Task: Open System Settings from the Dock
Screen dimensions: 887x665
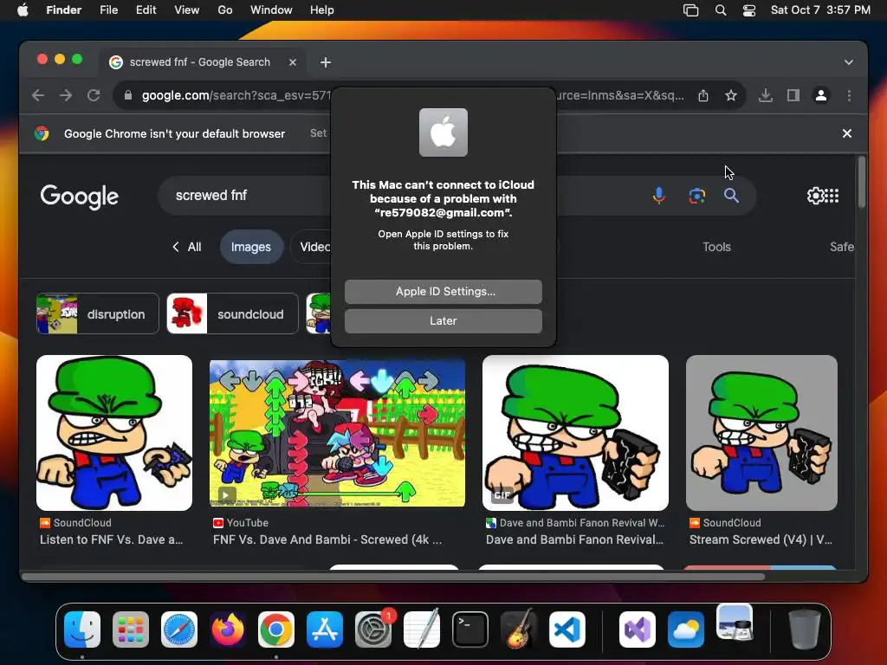Action: point(373,629)
